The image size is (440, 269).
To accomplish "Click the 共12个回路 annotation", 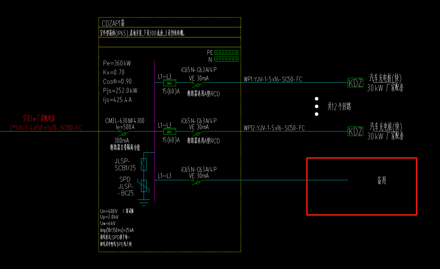I will 339,107.
